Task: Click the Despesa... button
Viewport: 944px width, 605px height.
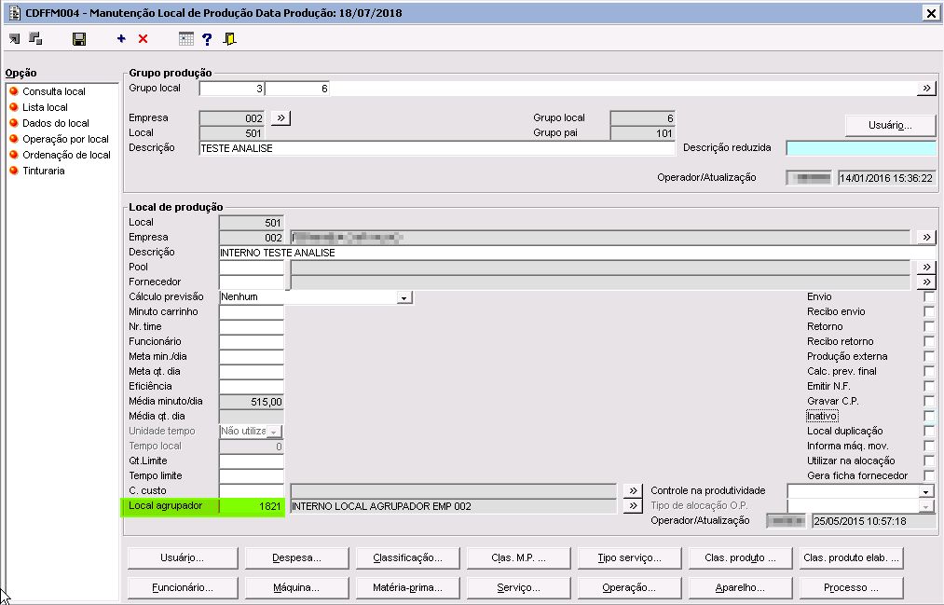Action: coord(297,558)
